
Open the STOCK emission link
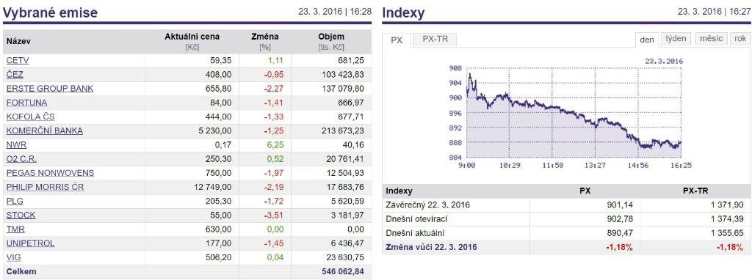click(x=21, y=215)
